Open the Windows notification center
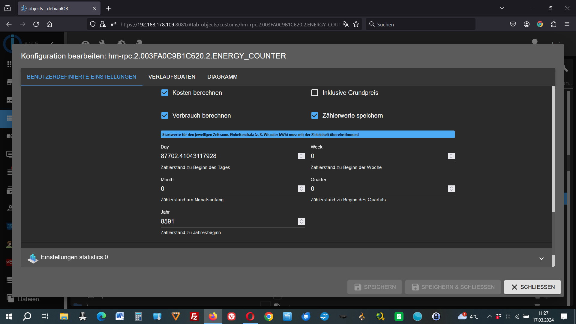 coord(564,316)
